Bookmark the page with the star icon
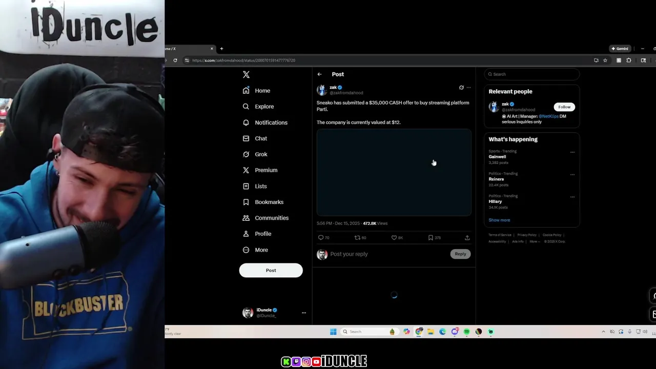This screenshot has width=656, height=369. pyautogui.click(x=605, y=60)
